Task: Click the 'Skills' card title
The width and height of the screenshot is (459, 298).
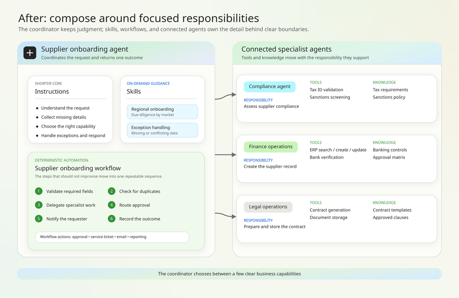Action: coord(134,91)
